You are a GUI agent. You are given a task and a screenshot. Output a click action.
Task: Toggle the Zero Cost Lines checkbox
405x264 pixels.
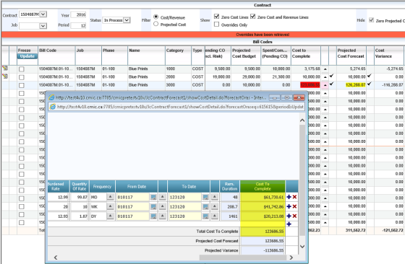(216, 17)
